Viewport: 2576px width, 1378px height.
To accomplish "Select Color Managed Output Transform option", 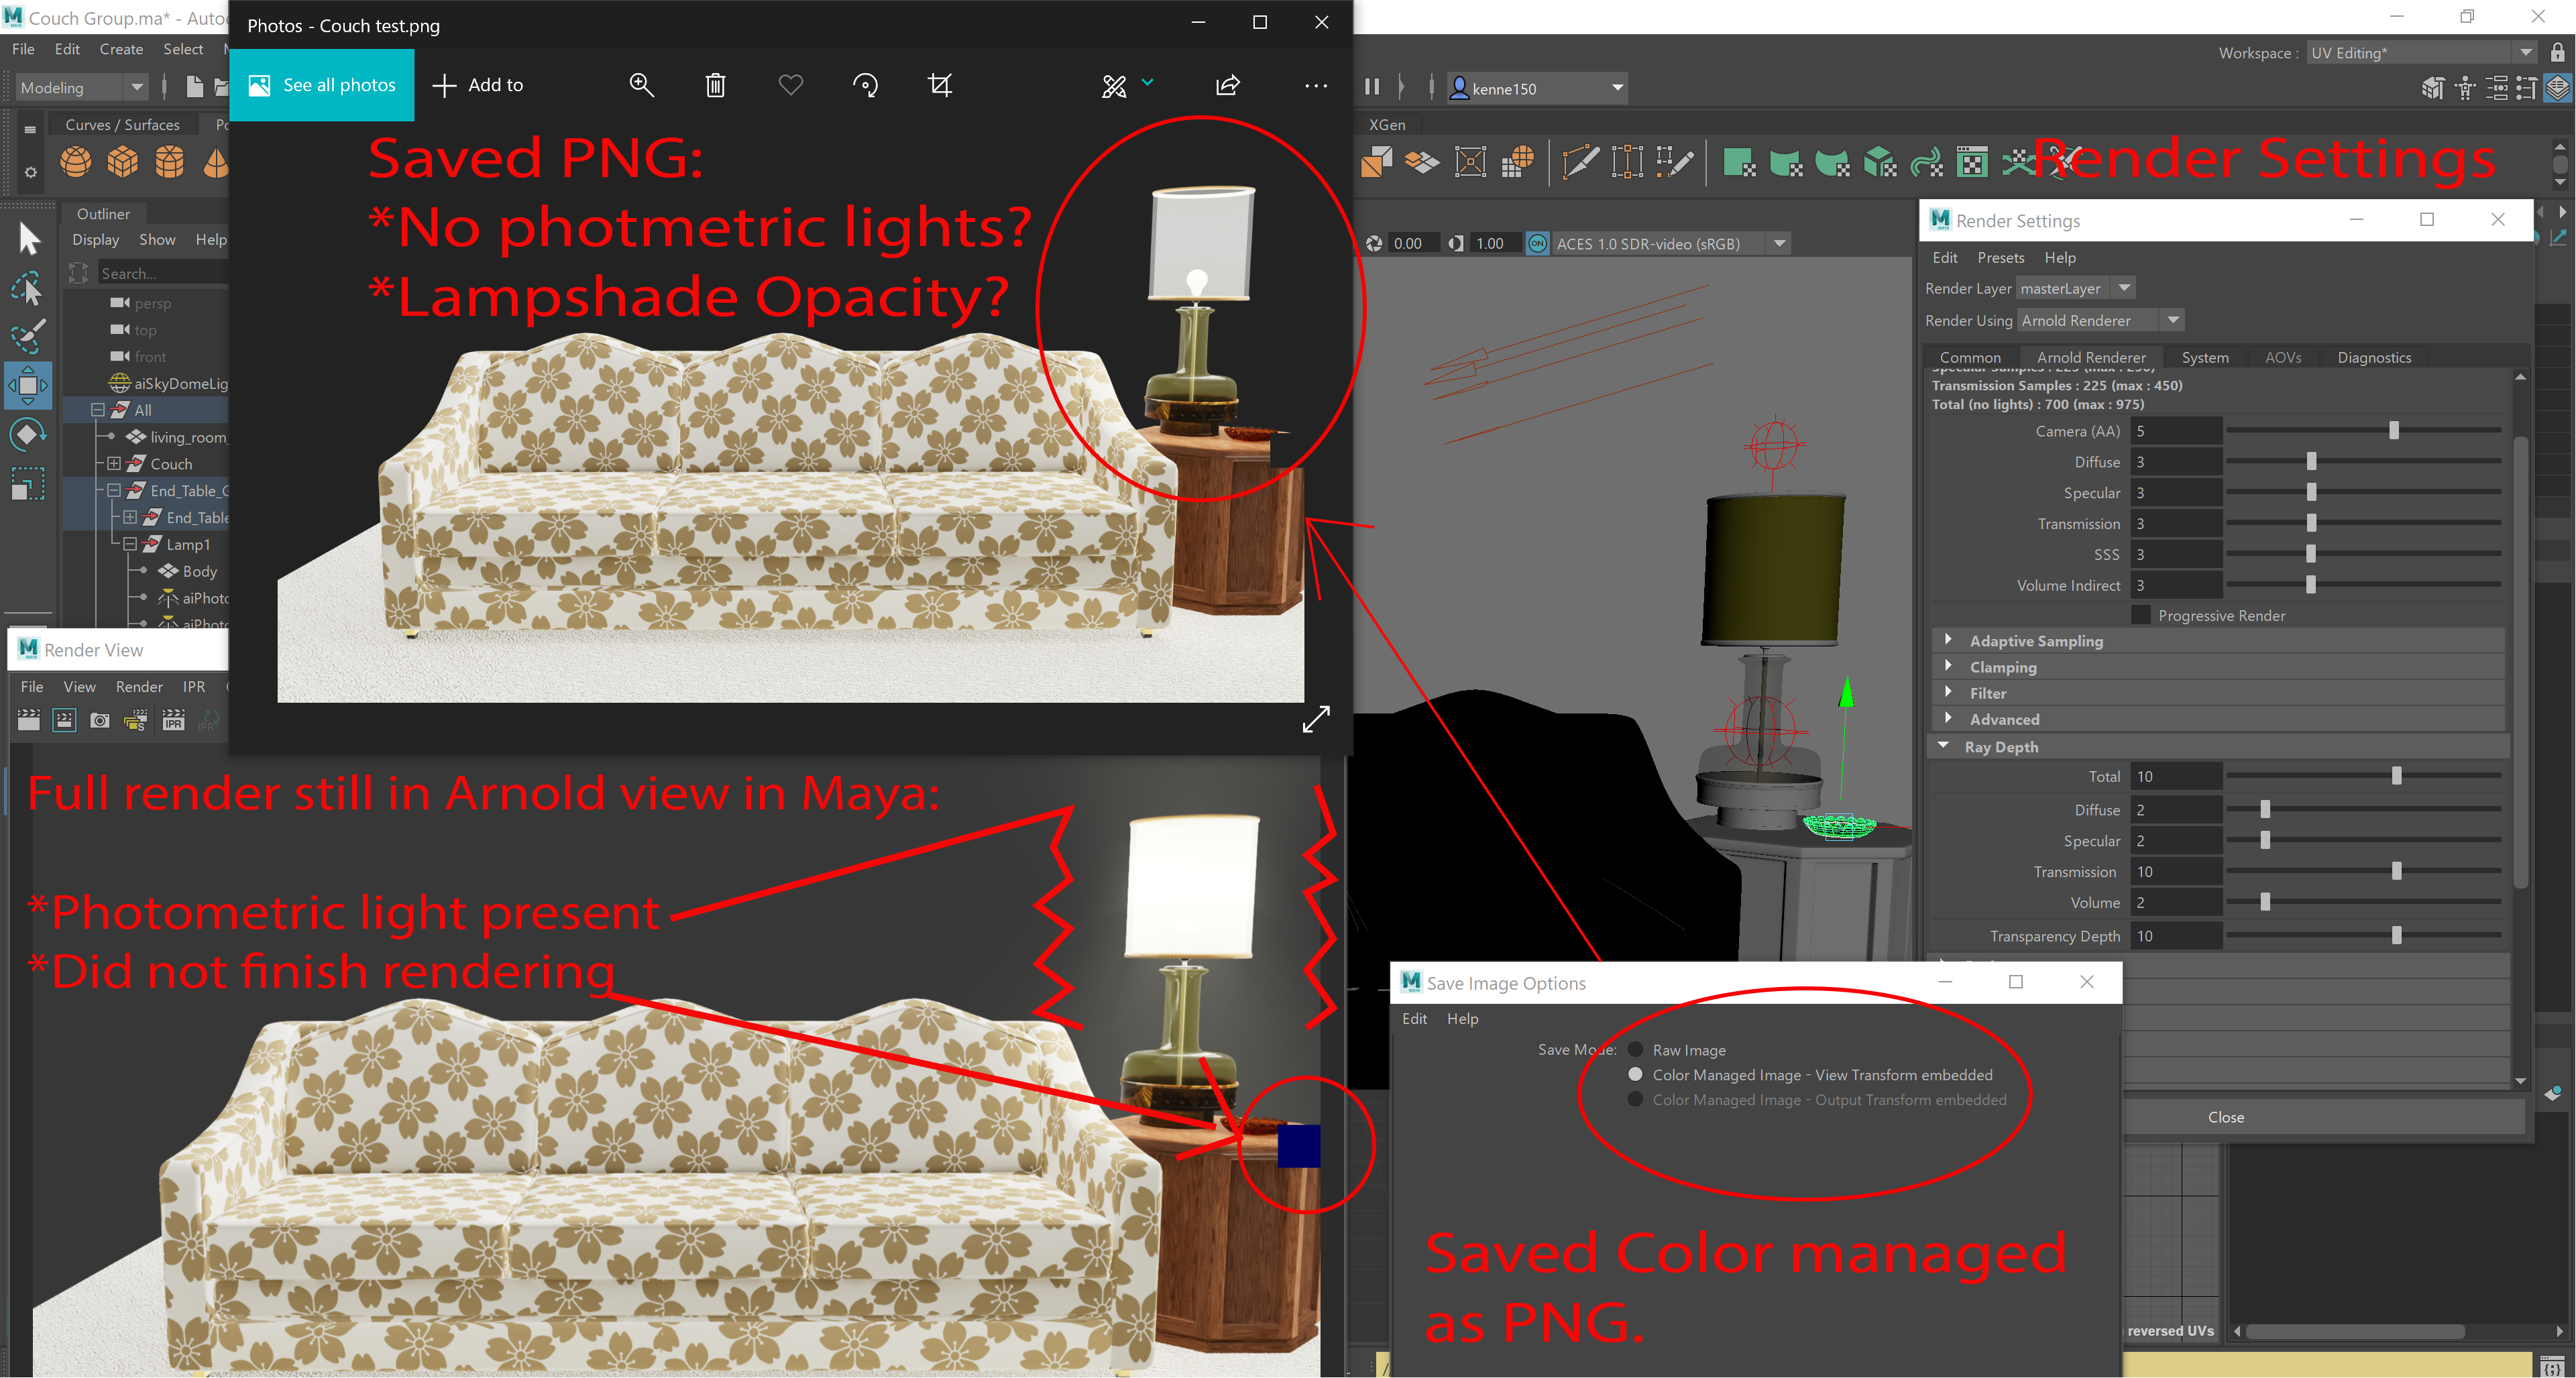I will pos(1634,1098).
